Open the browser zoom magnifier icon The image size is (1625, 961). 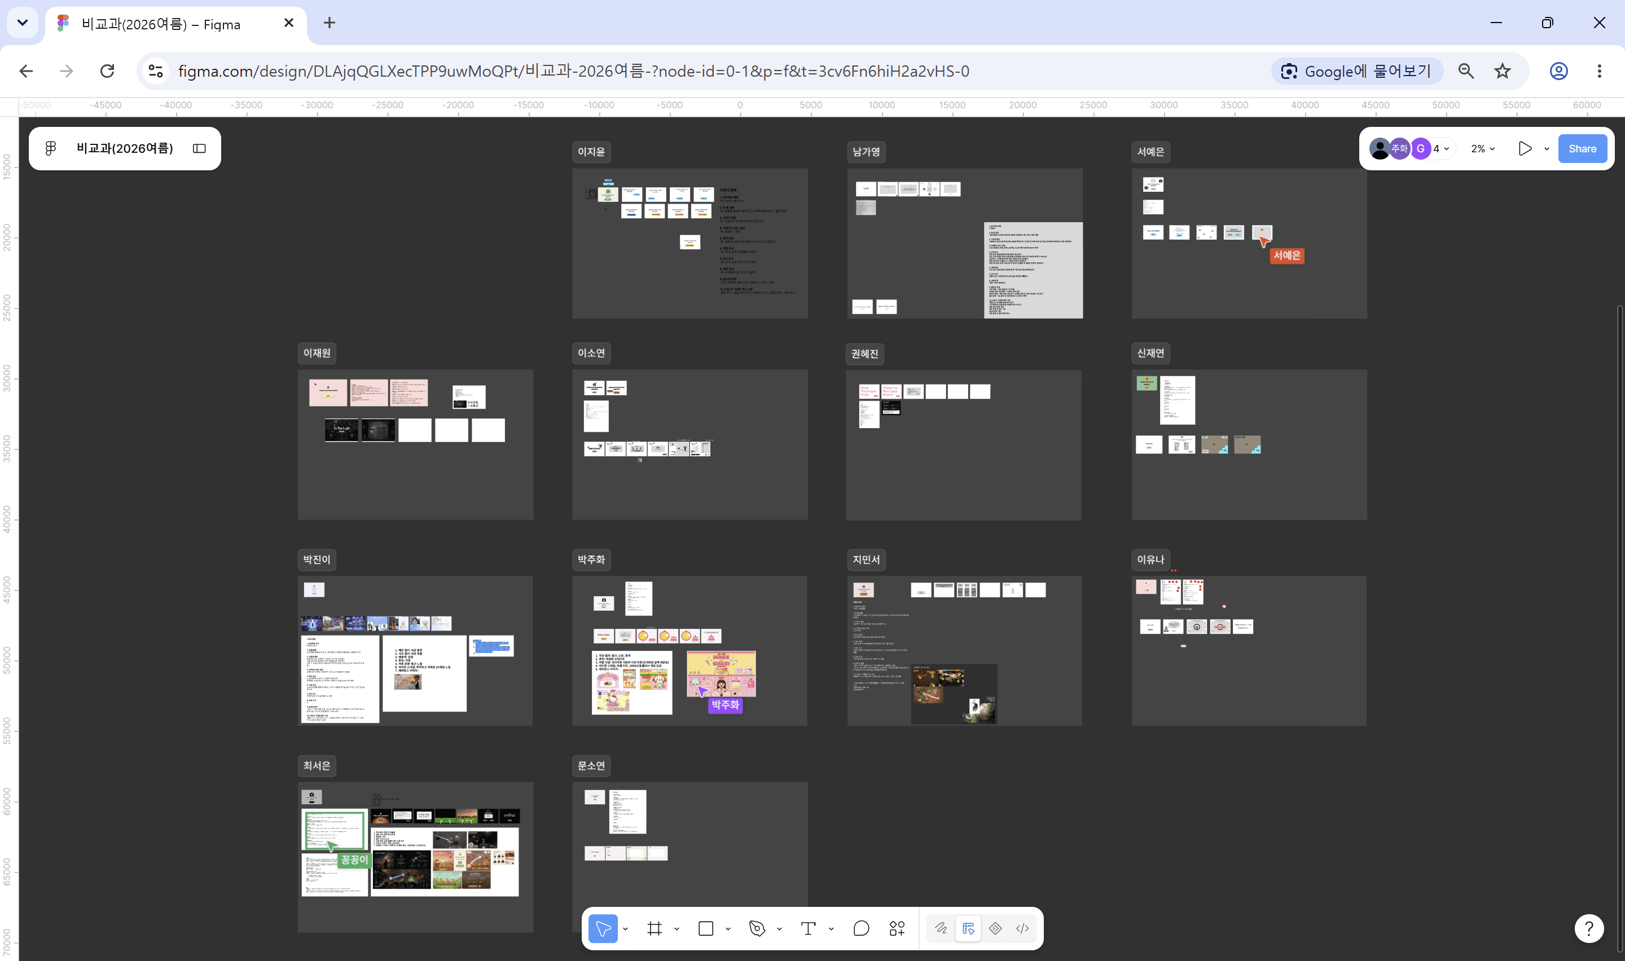point(1466,71)
